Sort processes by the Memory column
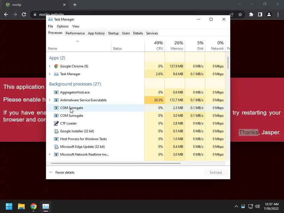284x213 pixels. pos(175,46)
